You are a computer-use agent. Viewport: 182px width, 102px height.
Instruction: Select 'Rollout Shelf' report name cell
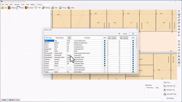pyautogui.click(x=60, y=53)
